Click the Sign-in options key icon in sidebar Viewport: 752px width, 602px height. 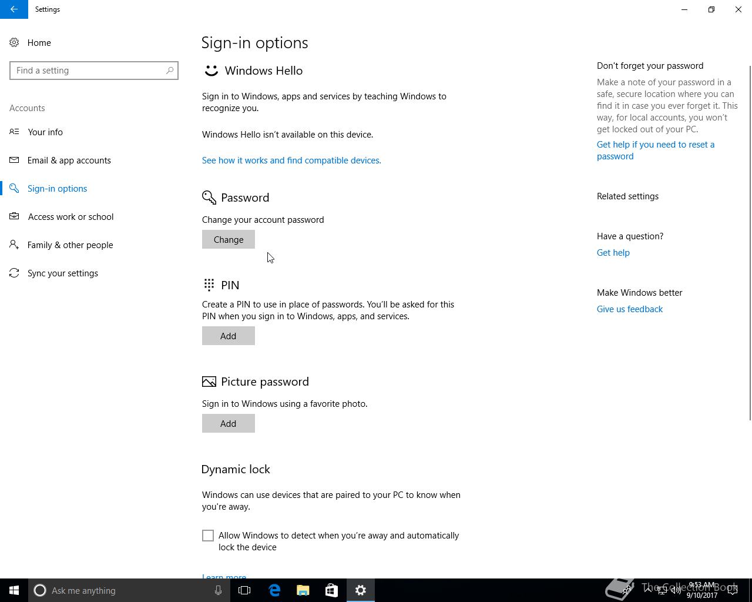point(14,188)
